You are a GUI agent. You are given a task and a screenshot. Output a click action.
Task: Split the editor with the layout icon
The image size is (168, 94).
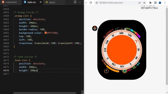[75, 2]
